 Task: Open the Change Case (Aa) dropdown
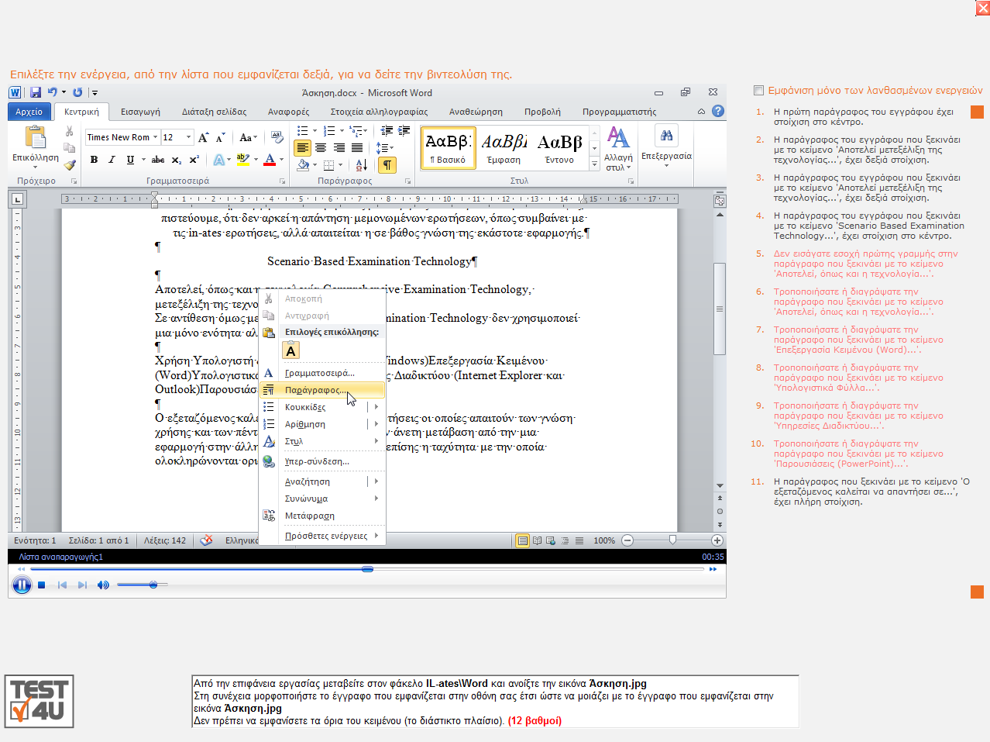click(248, 137)
